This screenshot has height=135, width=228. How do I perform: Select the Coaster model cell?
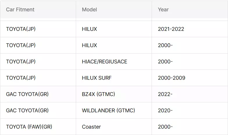coord(91,127)
